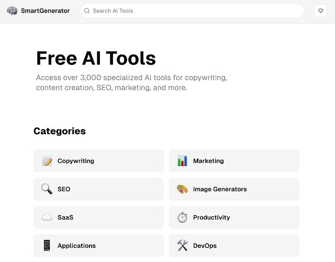Open the Copywriting category card

click(x=98, y=161)
